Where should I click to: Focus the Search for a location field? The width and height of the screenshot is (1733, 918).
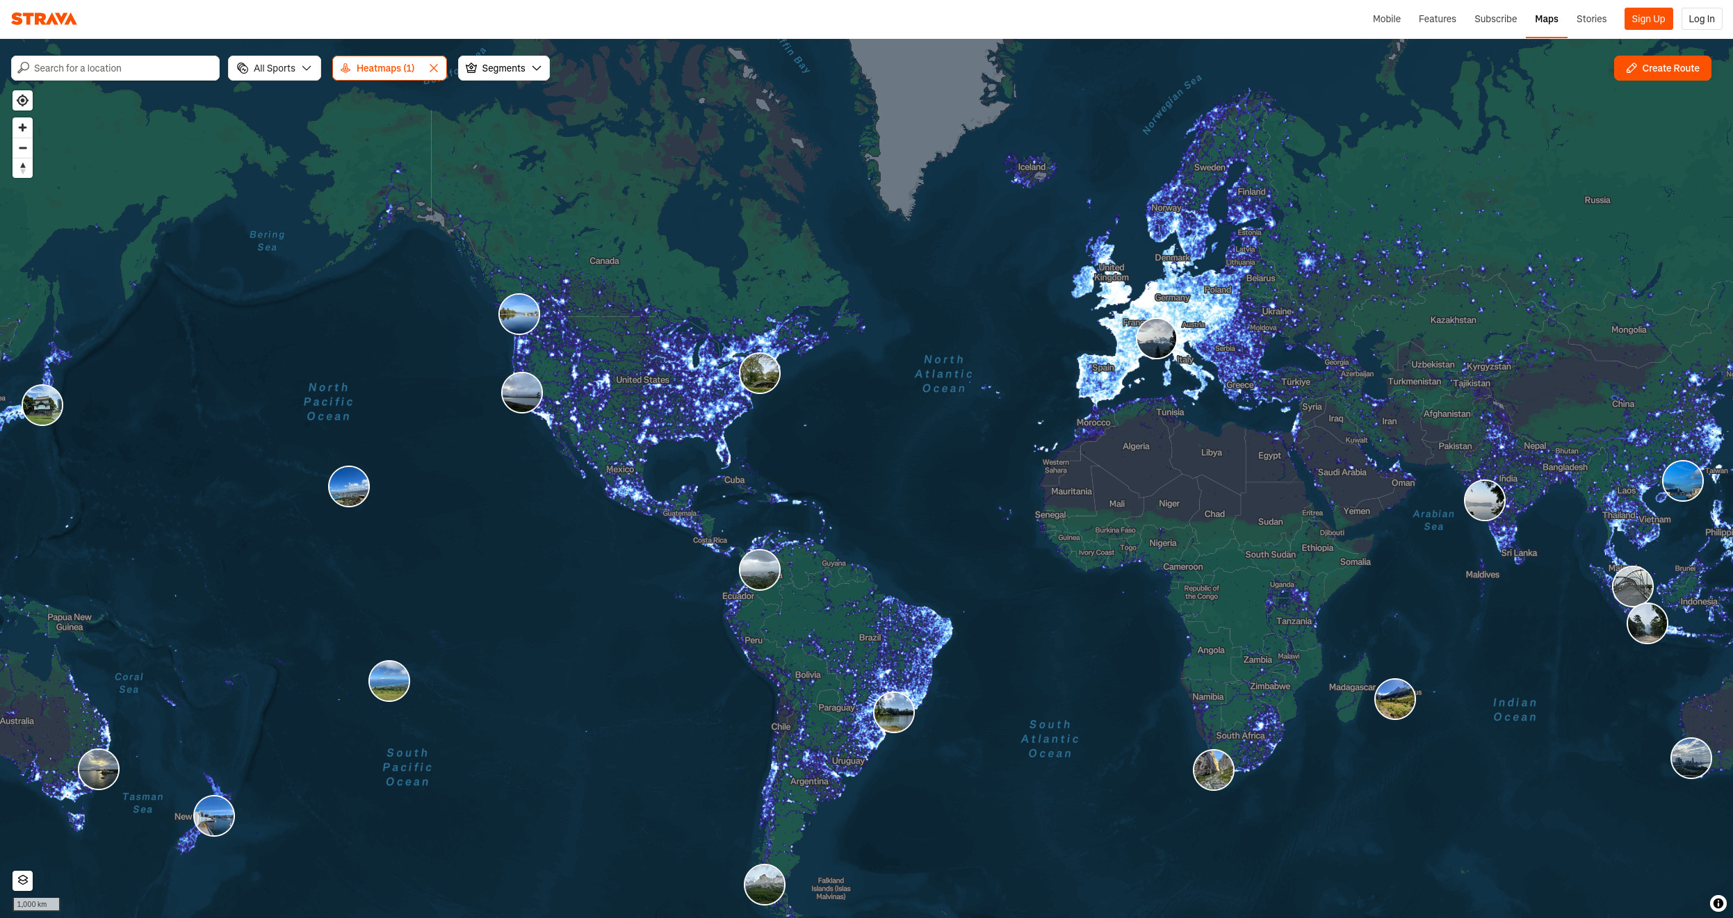pyautogui.click(x=115, y=68)
